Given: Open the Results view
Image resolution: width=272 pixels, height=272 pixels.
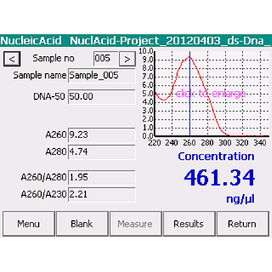Looking at the screenshot, I should (x=189, y=224).
